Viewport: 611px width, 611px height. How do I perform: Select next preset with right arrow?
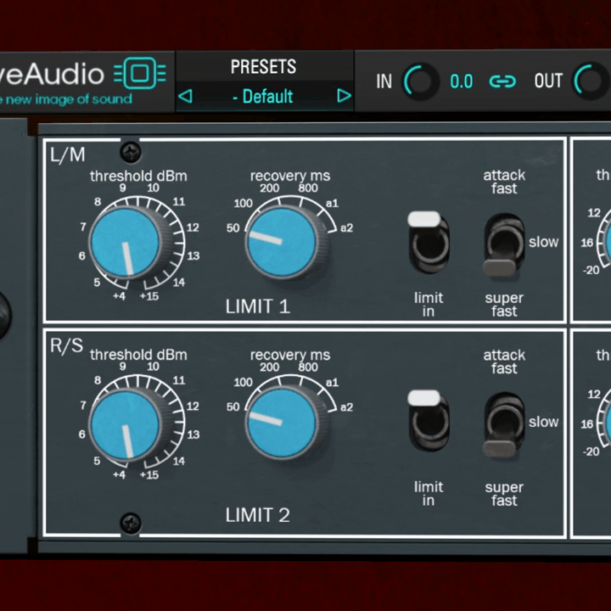coord(344,96)
